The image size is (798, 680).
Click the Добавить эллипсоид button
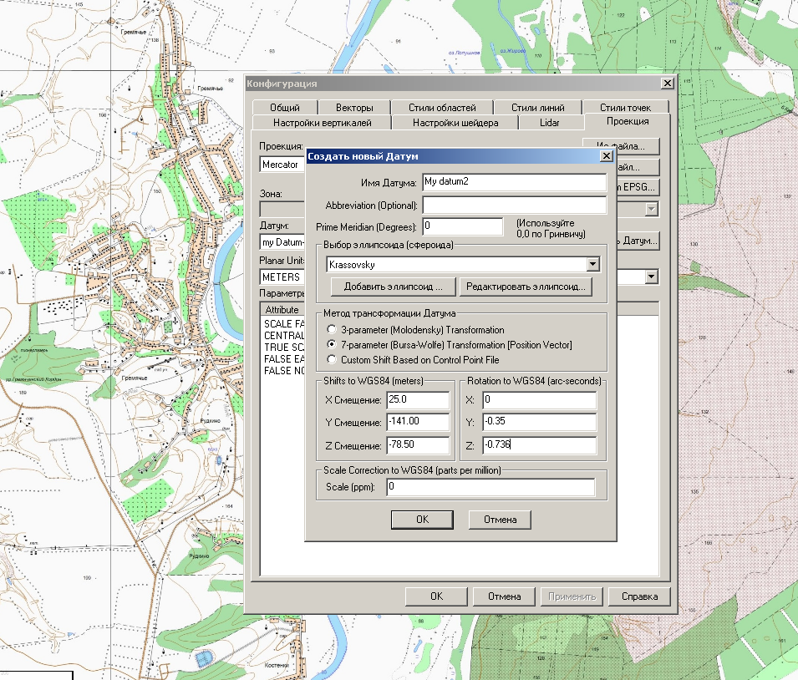point(393,287)
